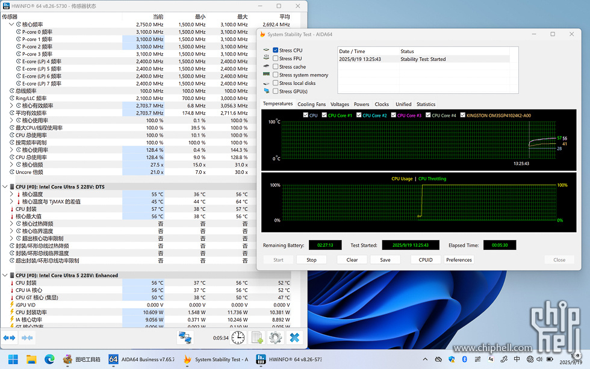Viewport: 590px width, 369px height.
Task: Enable the Stress GPU(s) checkbox
Action: coord(276,91)
